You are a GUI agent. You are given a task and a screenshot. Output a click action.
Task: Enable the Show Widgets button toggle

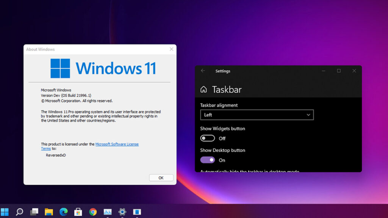coord(207,138)
